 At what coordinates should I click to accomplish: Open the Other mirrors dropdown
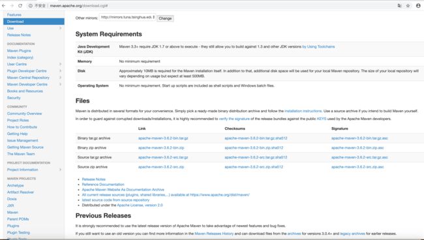(x=127, y=18)
